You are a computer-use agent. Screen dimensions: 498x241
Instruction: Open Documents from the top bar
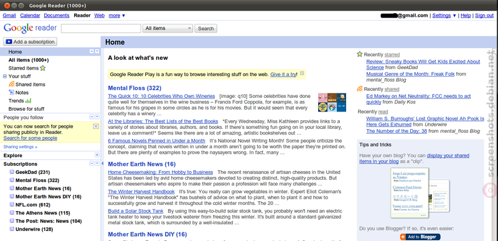tap(57, 15)
